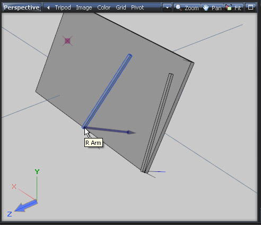Screen dimensions: 261x225
Task: Click the red X axis label
Action: 14,187
